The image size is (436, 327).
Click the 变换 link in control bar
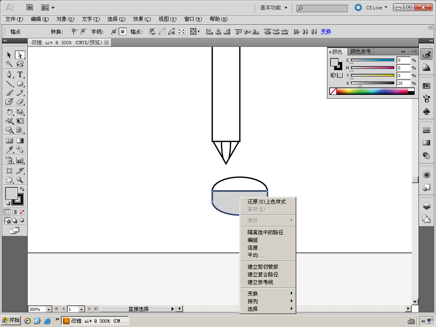point(326,32)
